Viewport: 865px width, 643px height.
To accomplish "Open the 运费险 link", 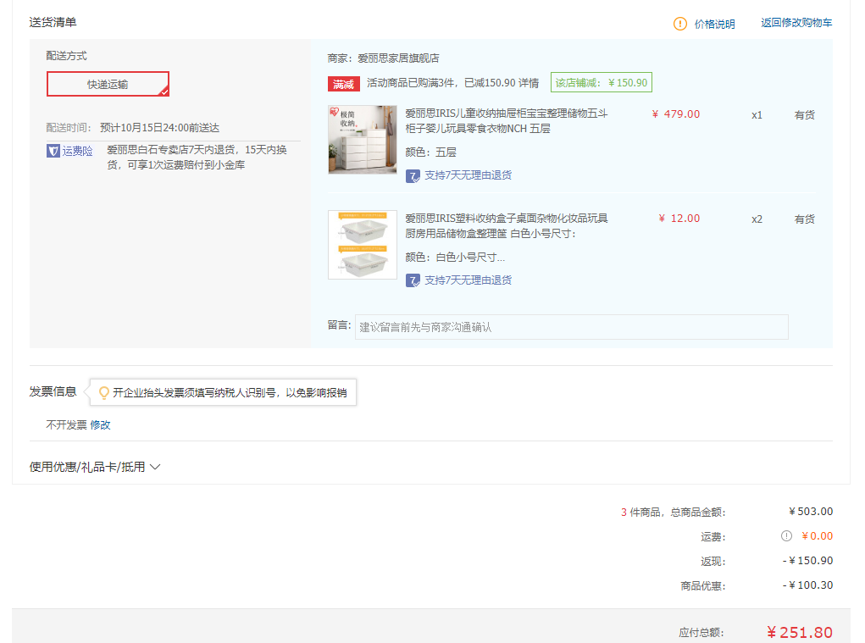I will tap(77, 151).
